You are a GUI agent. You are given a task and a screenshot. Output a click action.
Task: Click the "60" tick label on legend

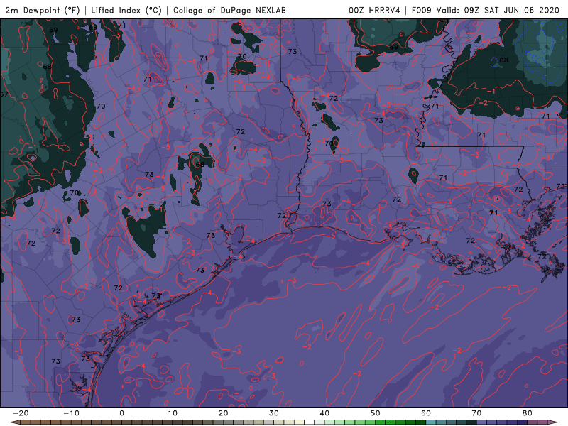tap(426, 413)
